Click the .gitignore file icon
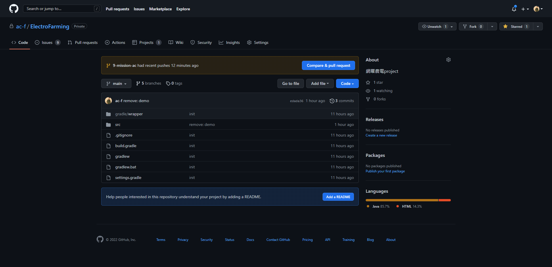The width and height of the screenshot is (552, 267). click(108, 135)
